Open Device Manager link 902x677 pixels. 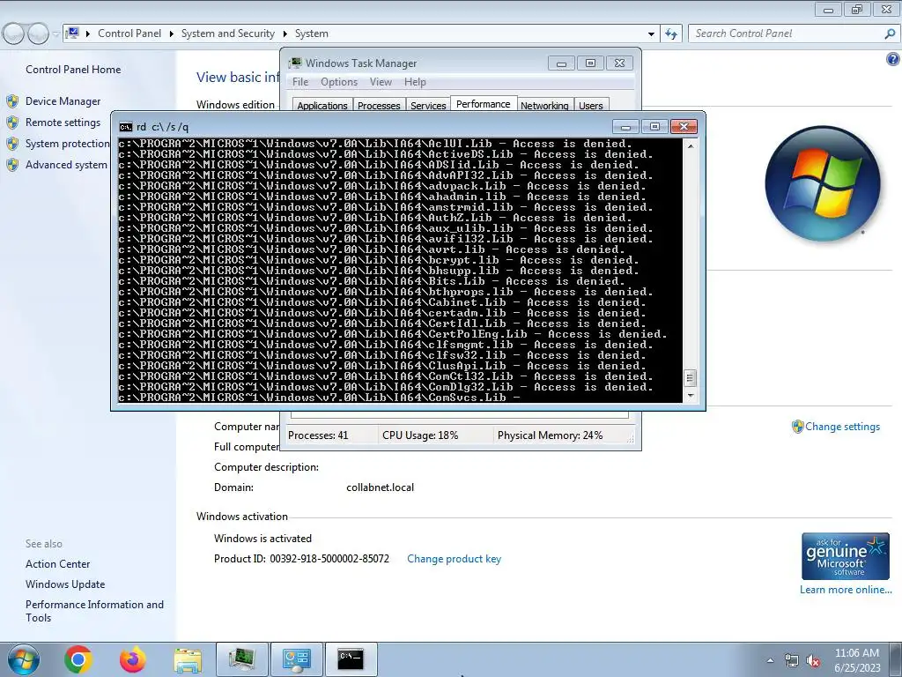[x=63, y=101]
